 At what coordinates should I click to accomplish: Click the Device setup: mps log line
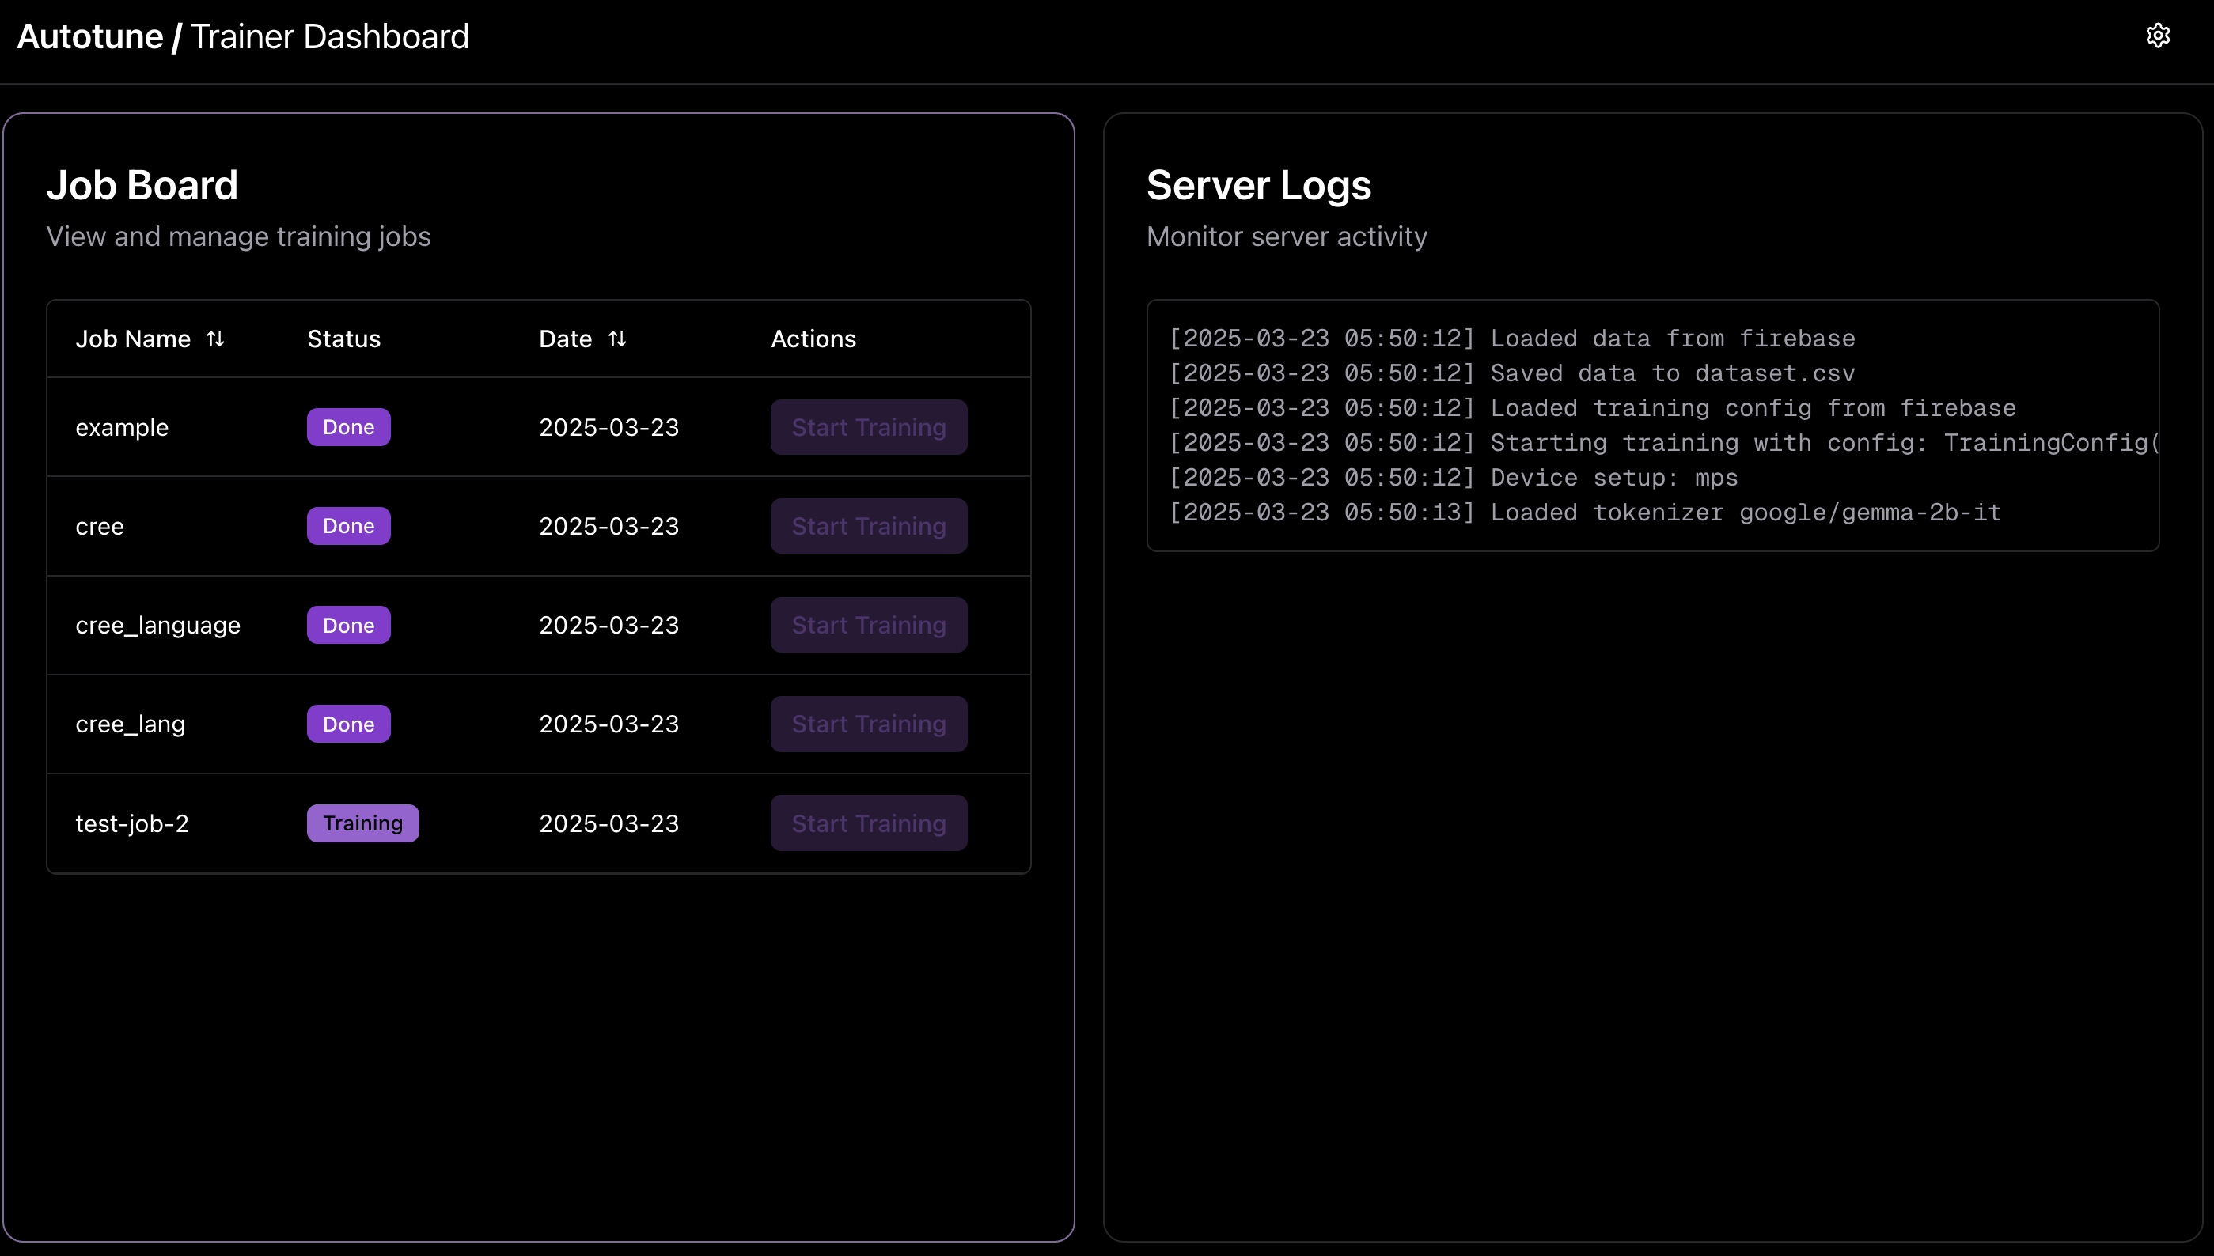tap(1453, 478)
